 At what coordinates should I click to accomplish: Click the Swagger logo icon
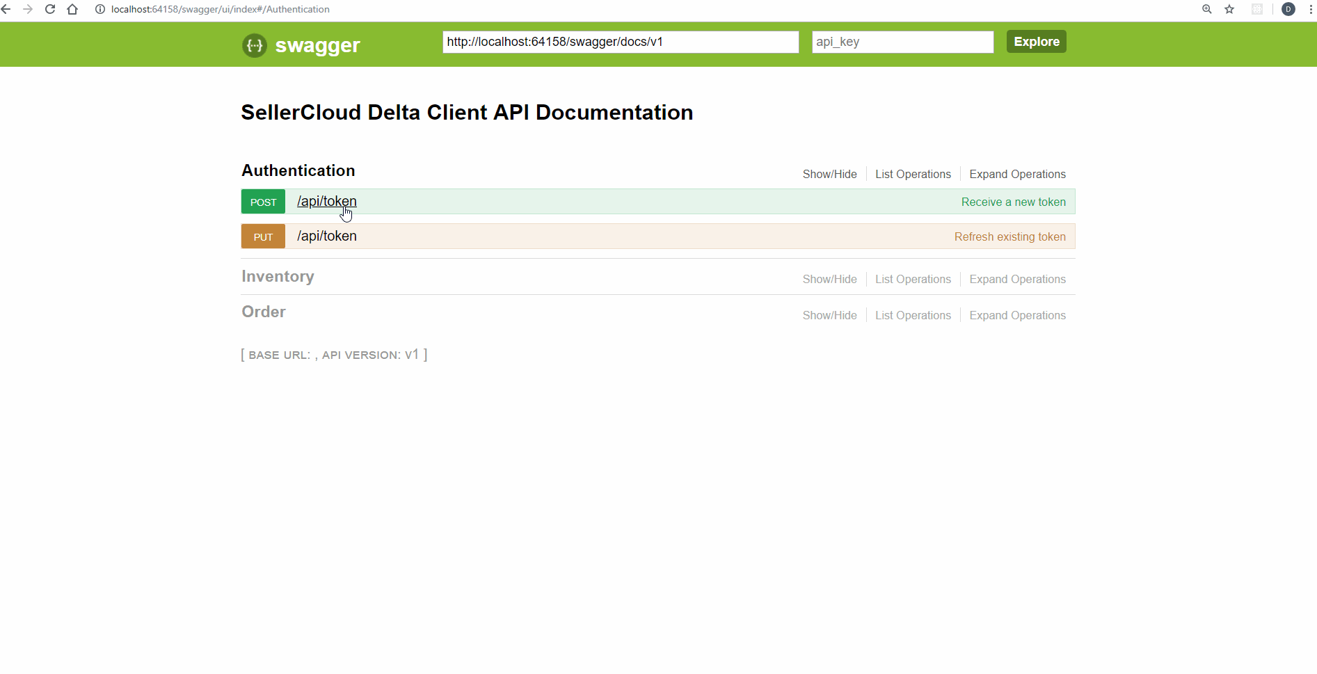255,45
